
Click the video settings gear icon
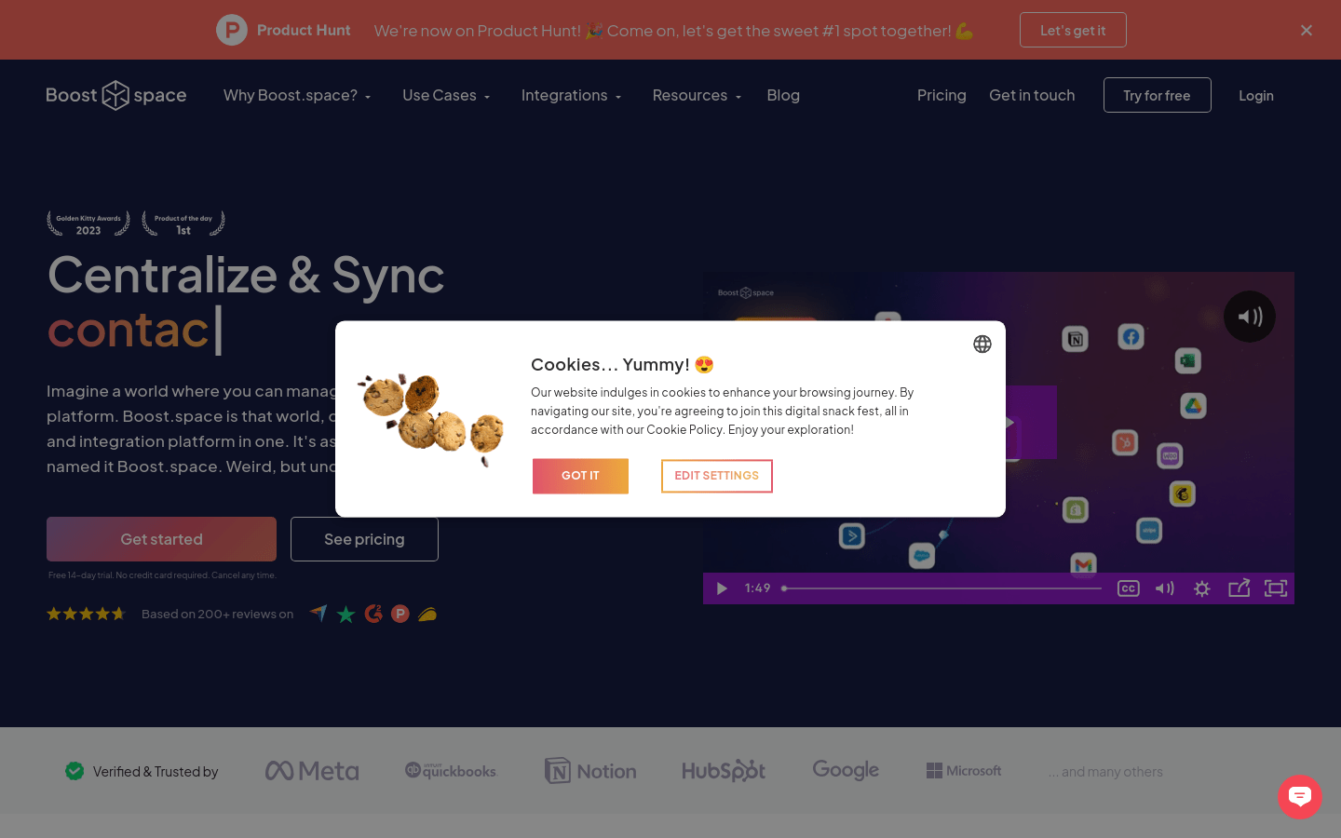click(x=1201, y=588)
